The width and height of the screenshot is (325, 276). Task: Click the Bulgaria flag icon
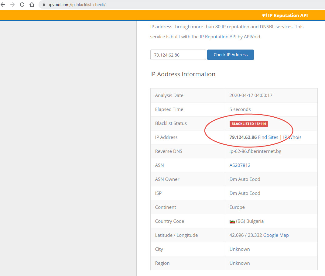232,221
